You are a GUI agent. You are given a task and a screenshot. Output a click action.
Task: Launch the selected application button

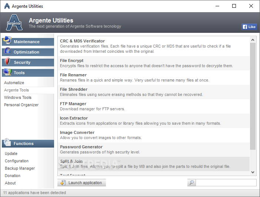click(81, 183)
